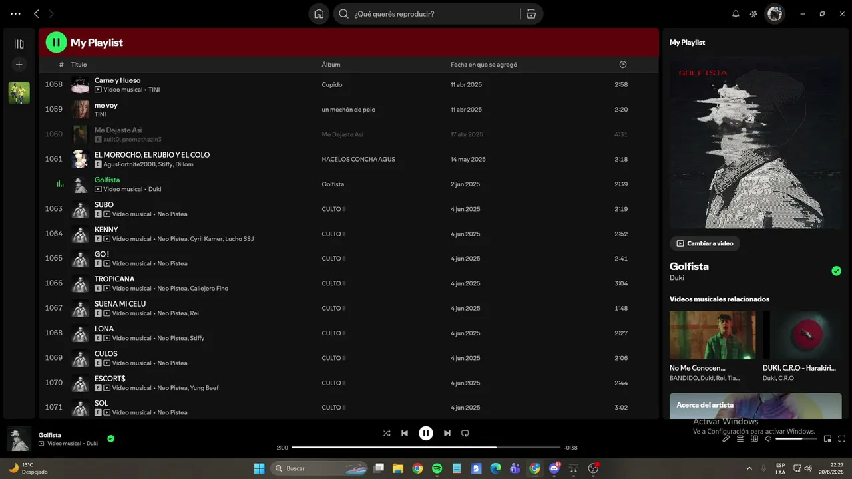
Task: Open the Browse icon in search bar
Action: coord(531,13)
